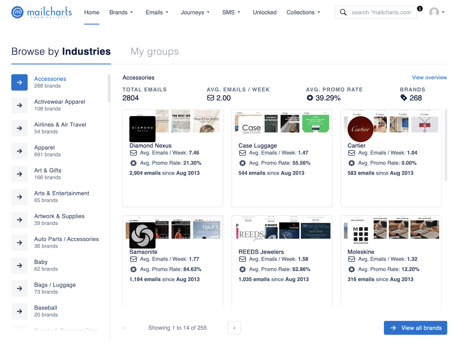455x343 pixels.
Task: Switch to the My groups tab
Action: (x=154, y=52)
